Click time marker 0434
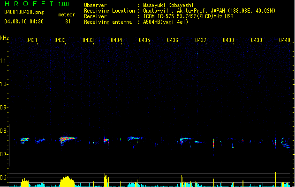 [116, 40]
